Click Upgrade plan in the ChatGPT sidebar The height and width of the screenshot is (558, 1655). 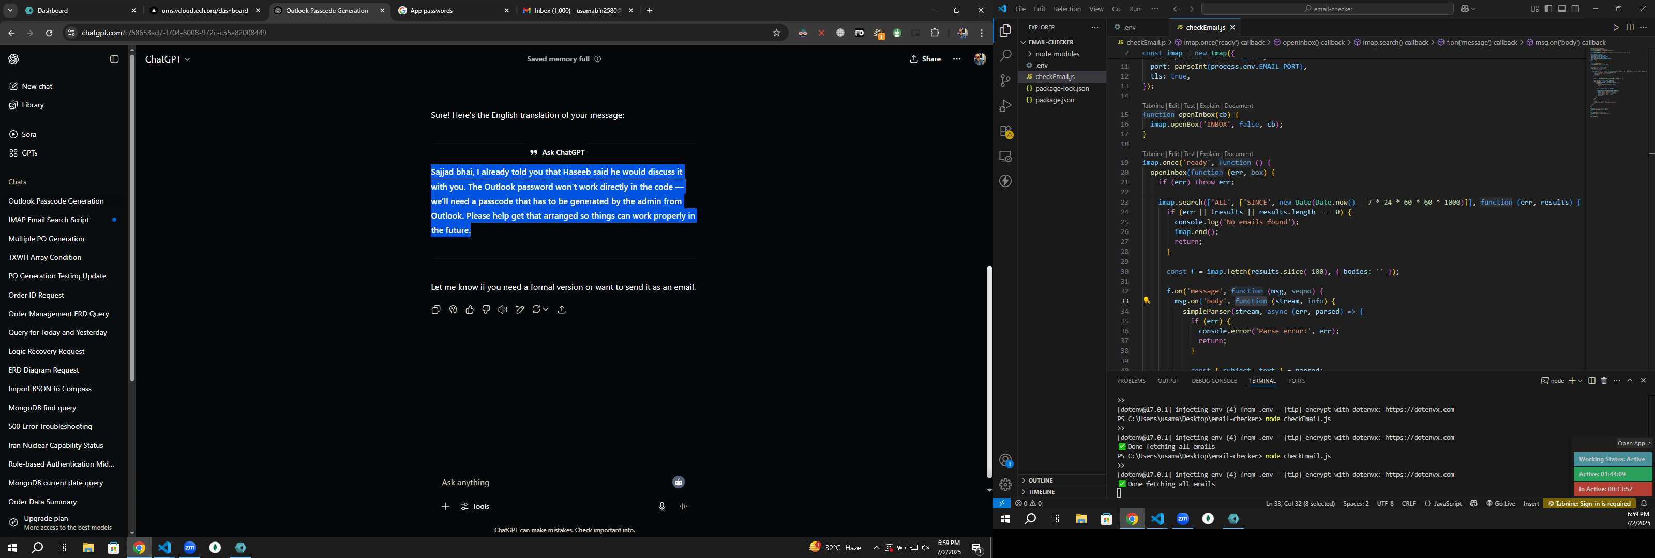pyautogui.click(x=62, y=523)
